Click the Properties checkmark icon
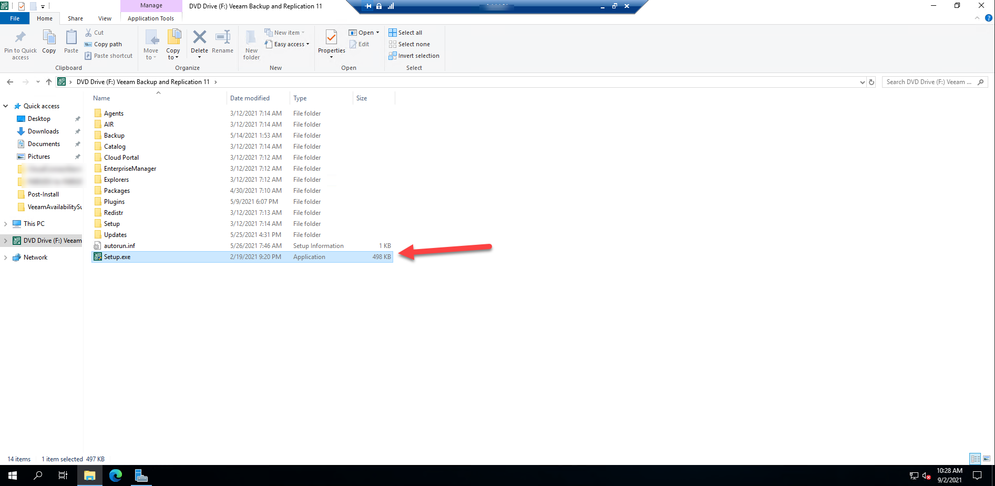995x486 pixels. click(x=331, y=37)
